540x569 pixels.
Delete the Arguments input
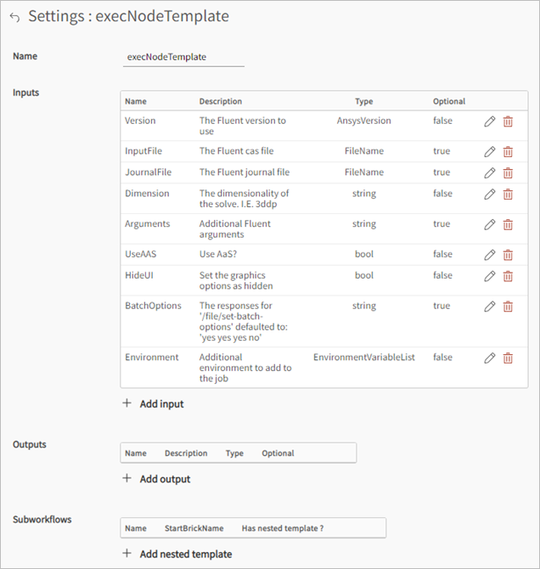click(508, 225)
